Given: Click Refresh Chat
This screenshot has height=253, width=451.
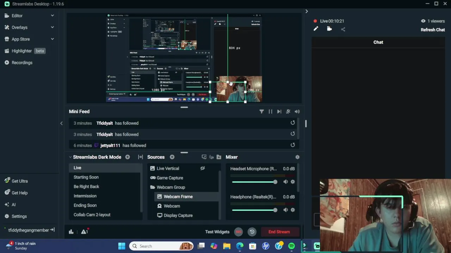Looking at the screenshot, I should tap(433, 30).
